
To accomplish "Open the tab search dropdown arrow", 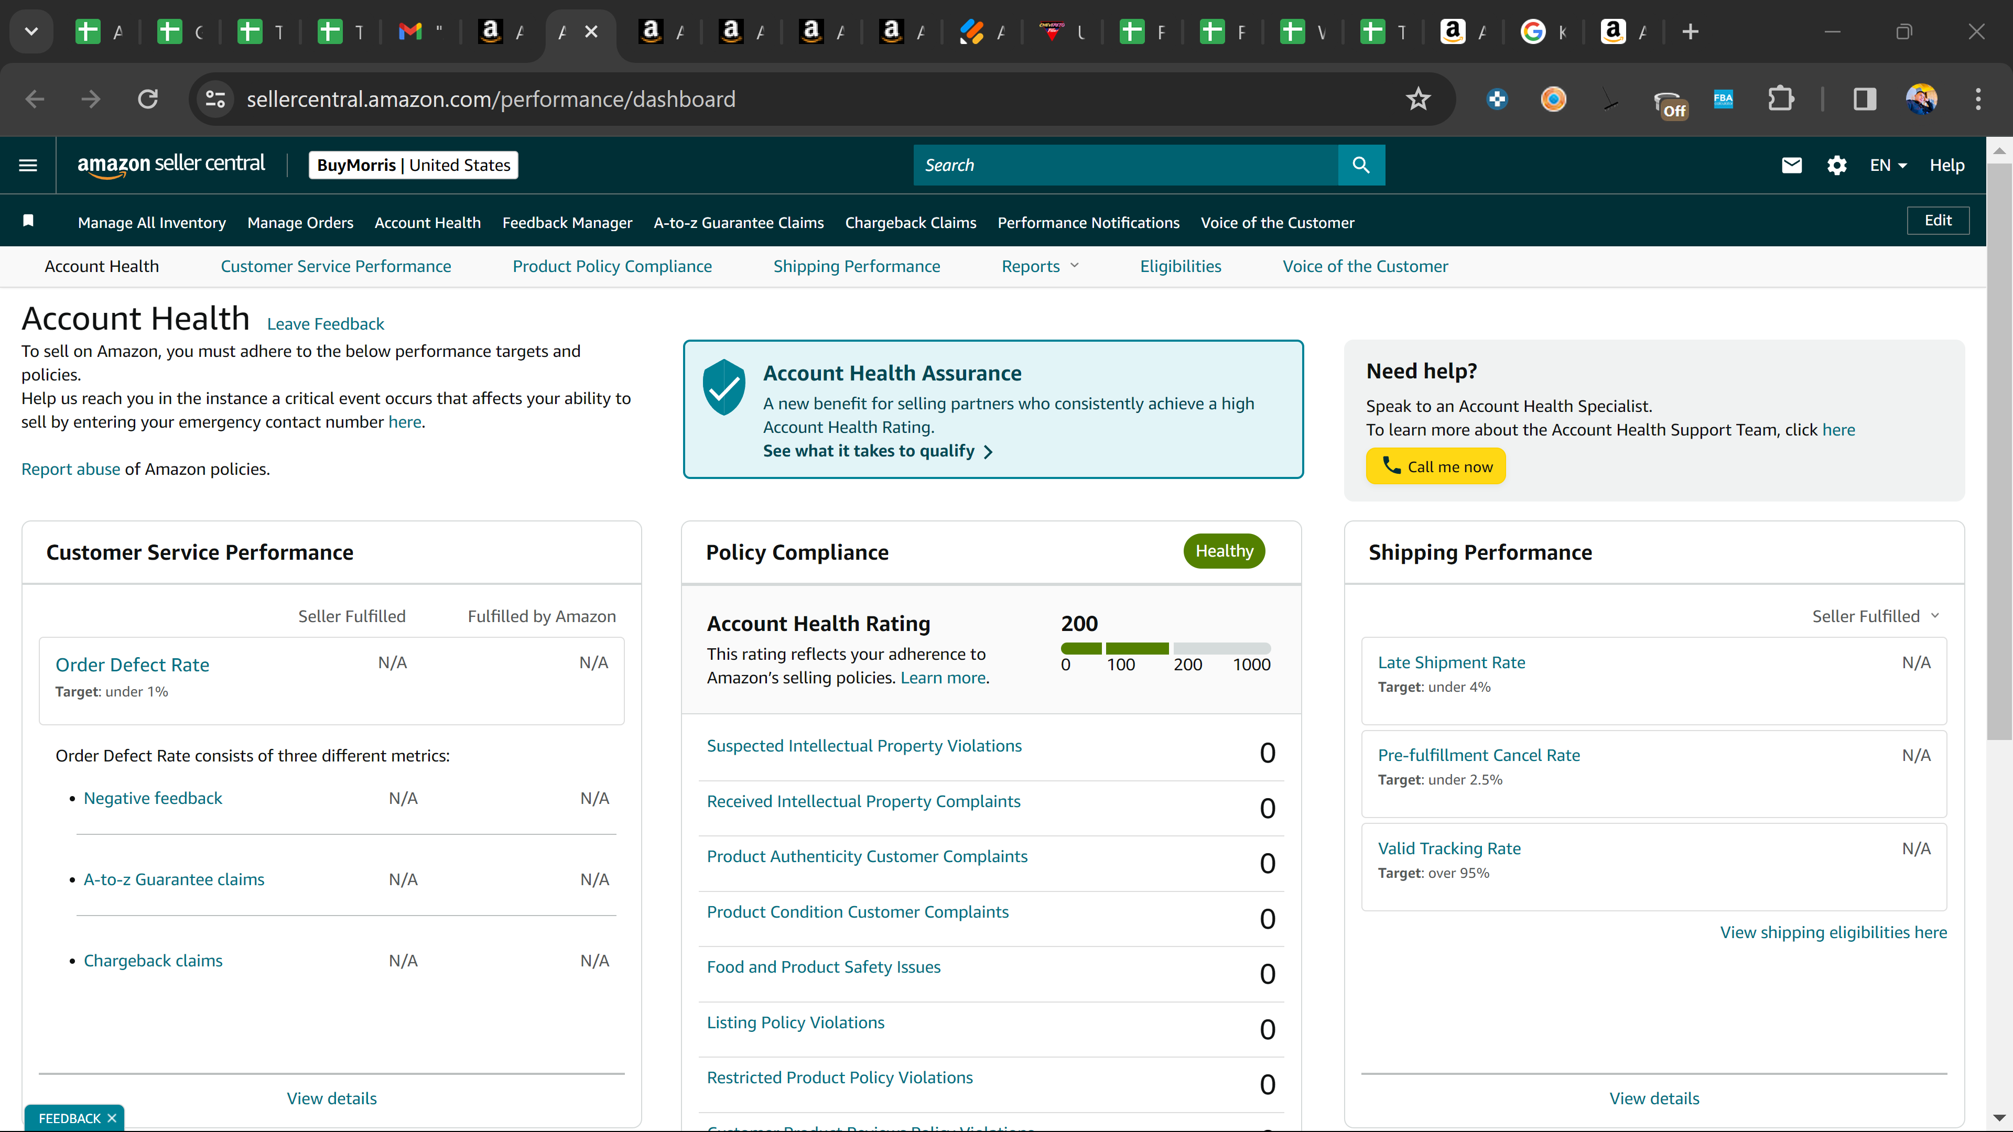I will click(x=31, y=32).
